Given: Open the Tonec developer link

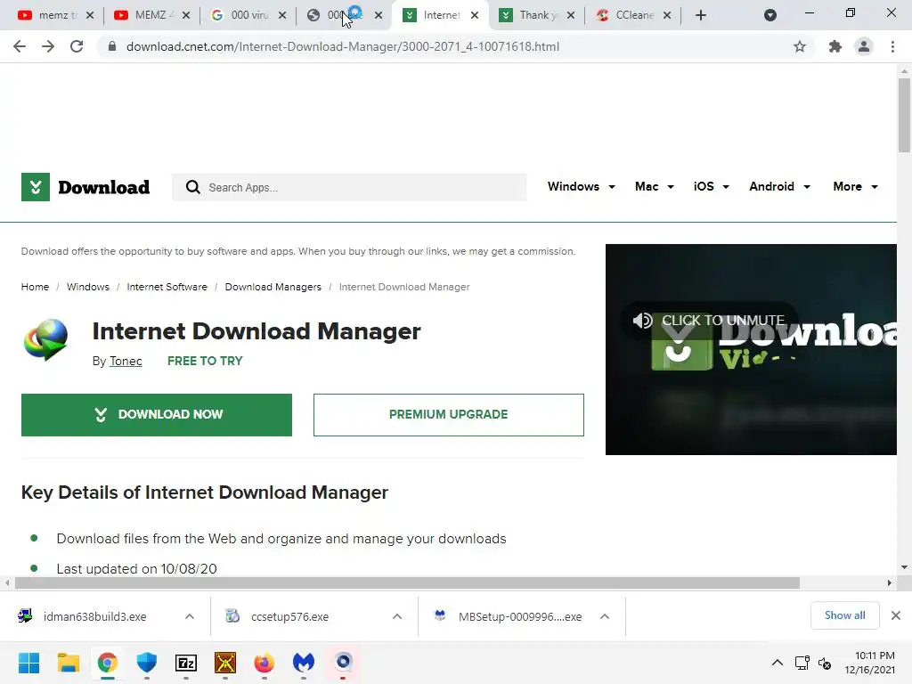Looking at the screenshot, I should [126, 362].
